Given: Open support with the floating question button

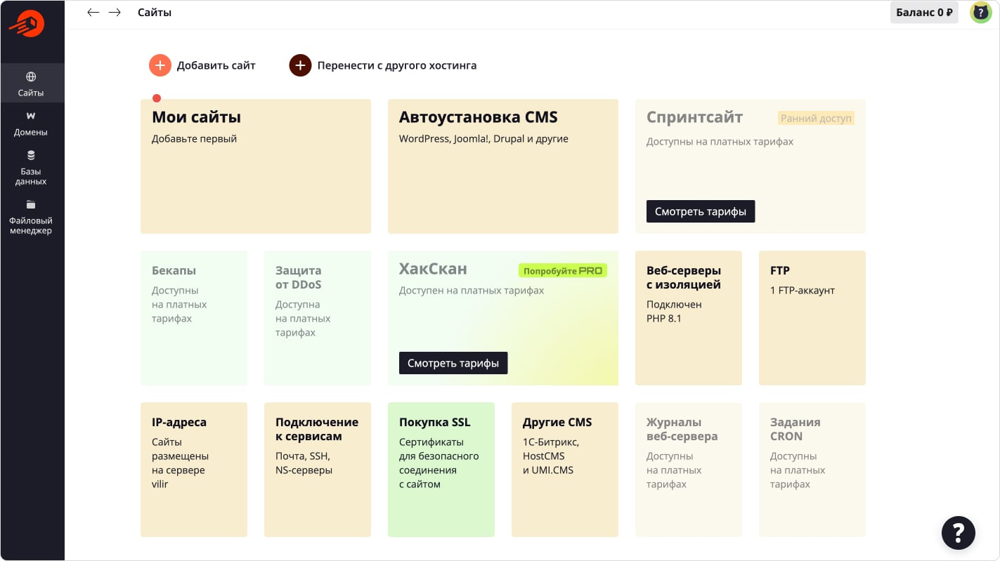Looking at the screenshot, I should pyautogui.click(x=959, y=533).
